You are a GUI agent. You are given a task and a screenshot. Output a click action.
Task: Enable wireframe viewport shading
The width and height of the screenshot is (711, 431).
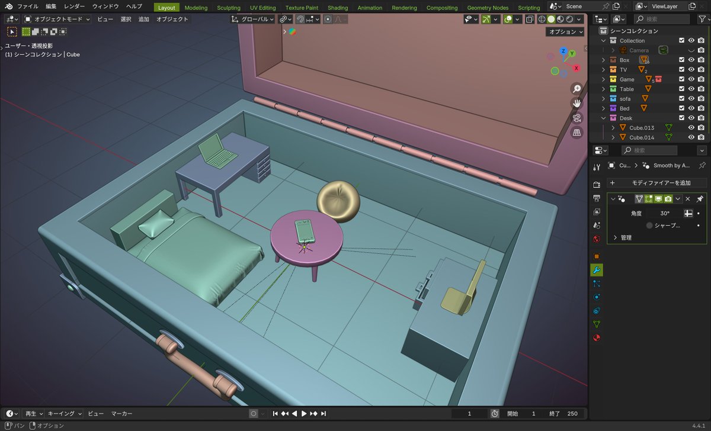pos(542,19)
